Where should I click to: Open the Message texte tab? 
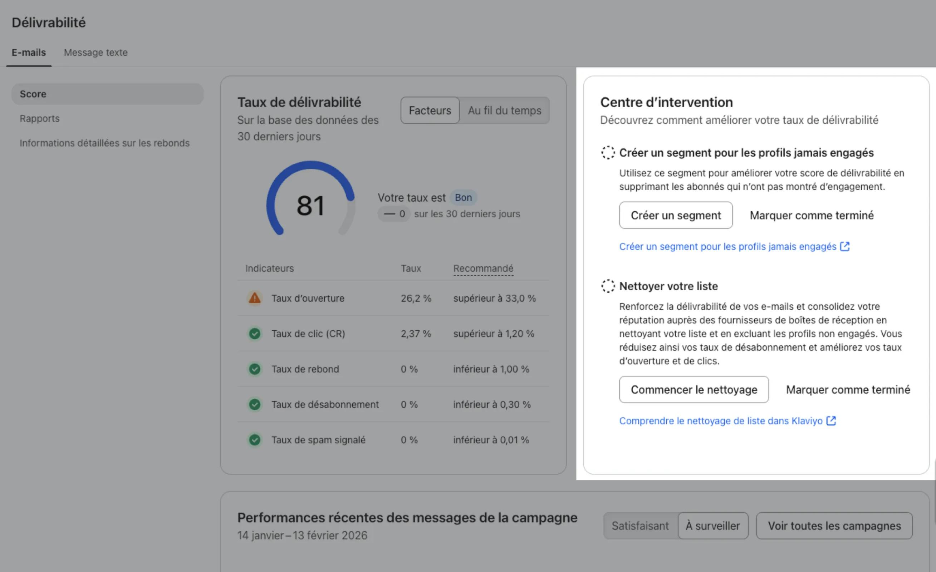[x=96, y=53]
